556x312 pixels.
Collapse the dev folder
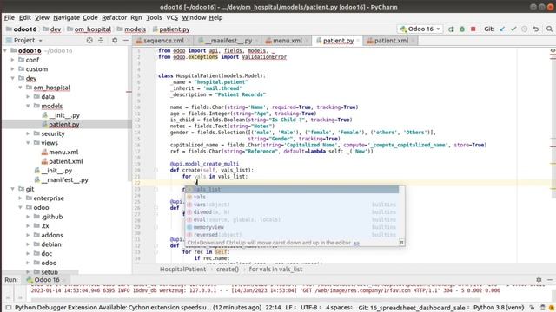point(13,78)
